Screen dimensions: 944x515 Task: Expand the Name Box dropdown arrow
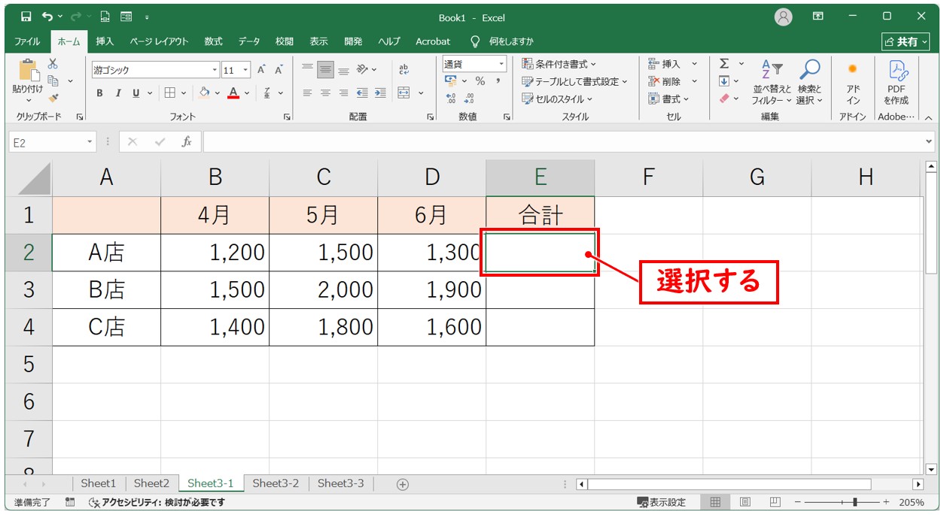(x=90, y=141)
